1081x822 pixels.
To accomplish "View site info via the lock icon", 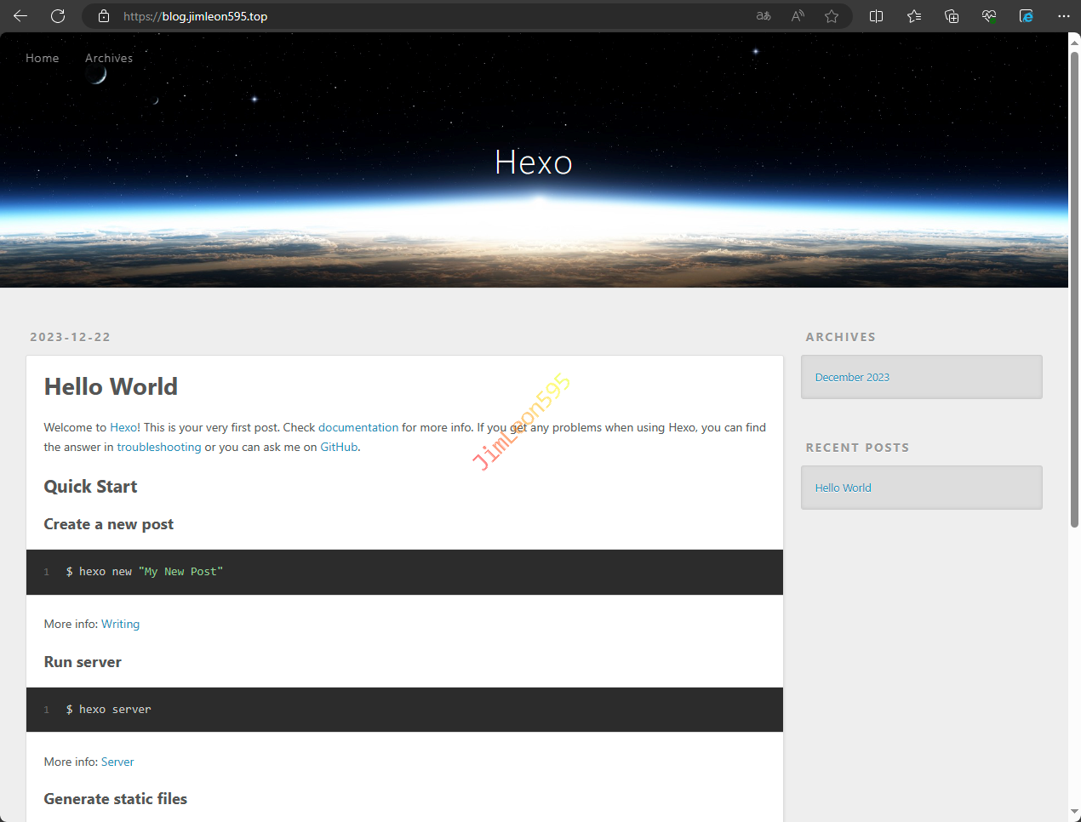I will [104, 16].
